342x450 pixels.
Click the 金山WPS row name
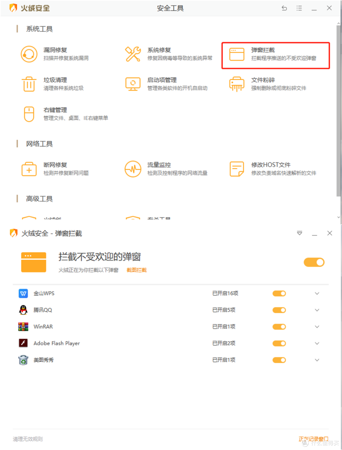pyautogui.click(x=44, y=293)
